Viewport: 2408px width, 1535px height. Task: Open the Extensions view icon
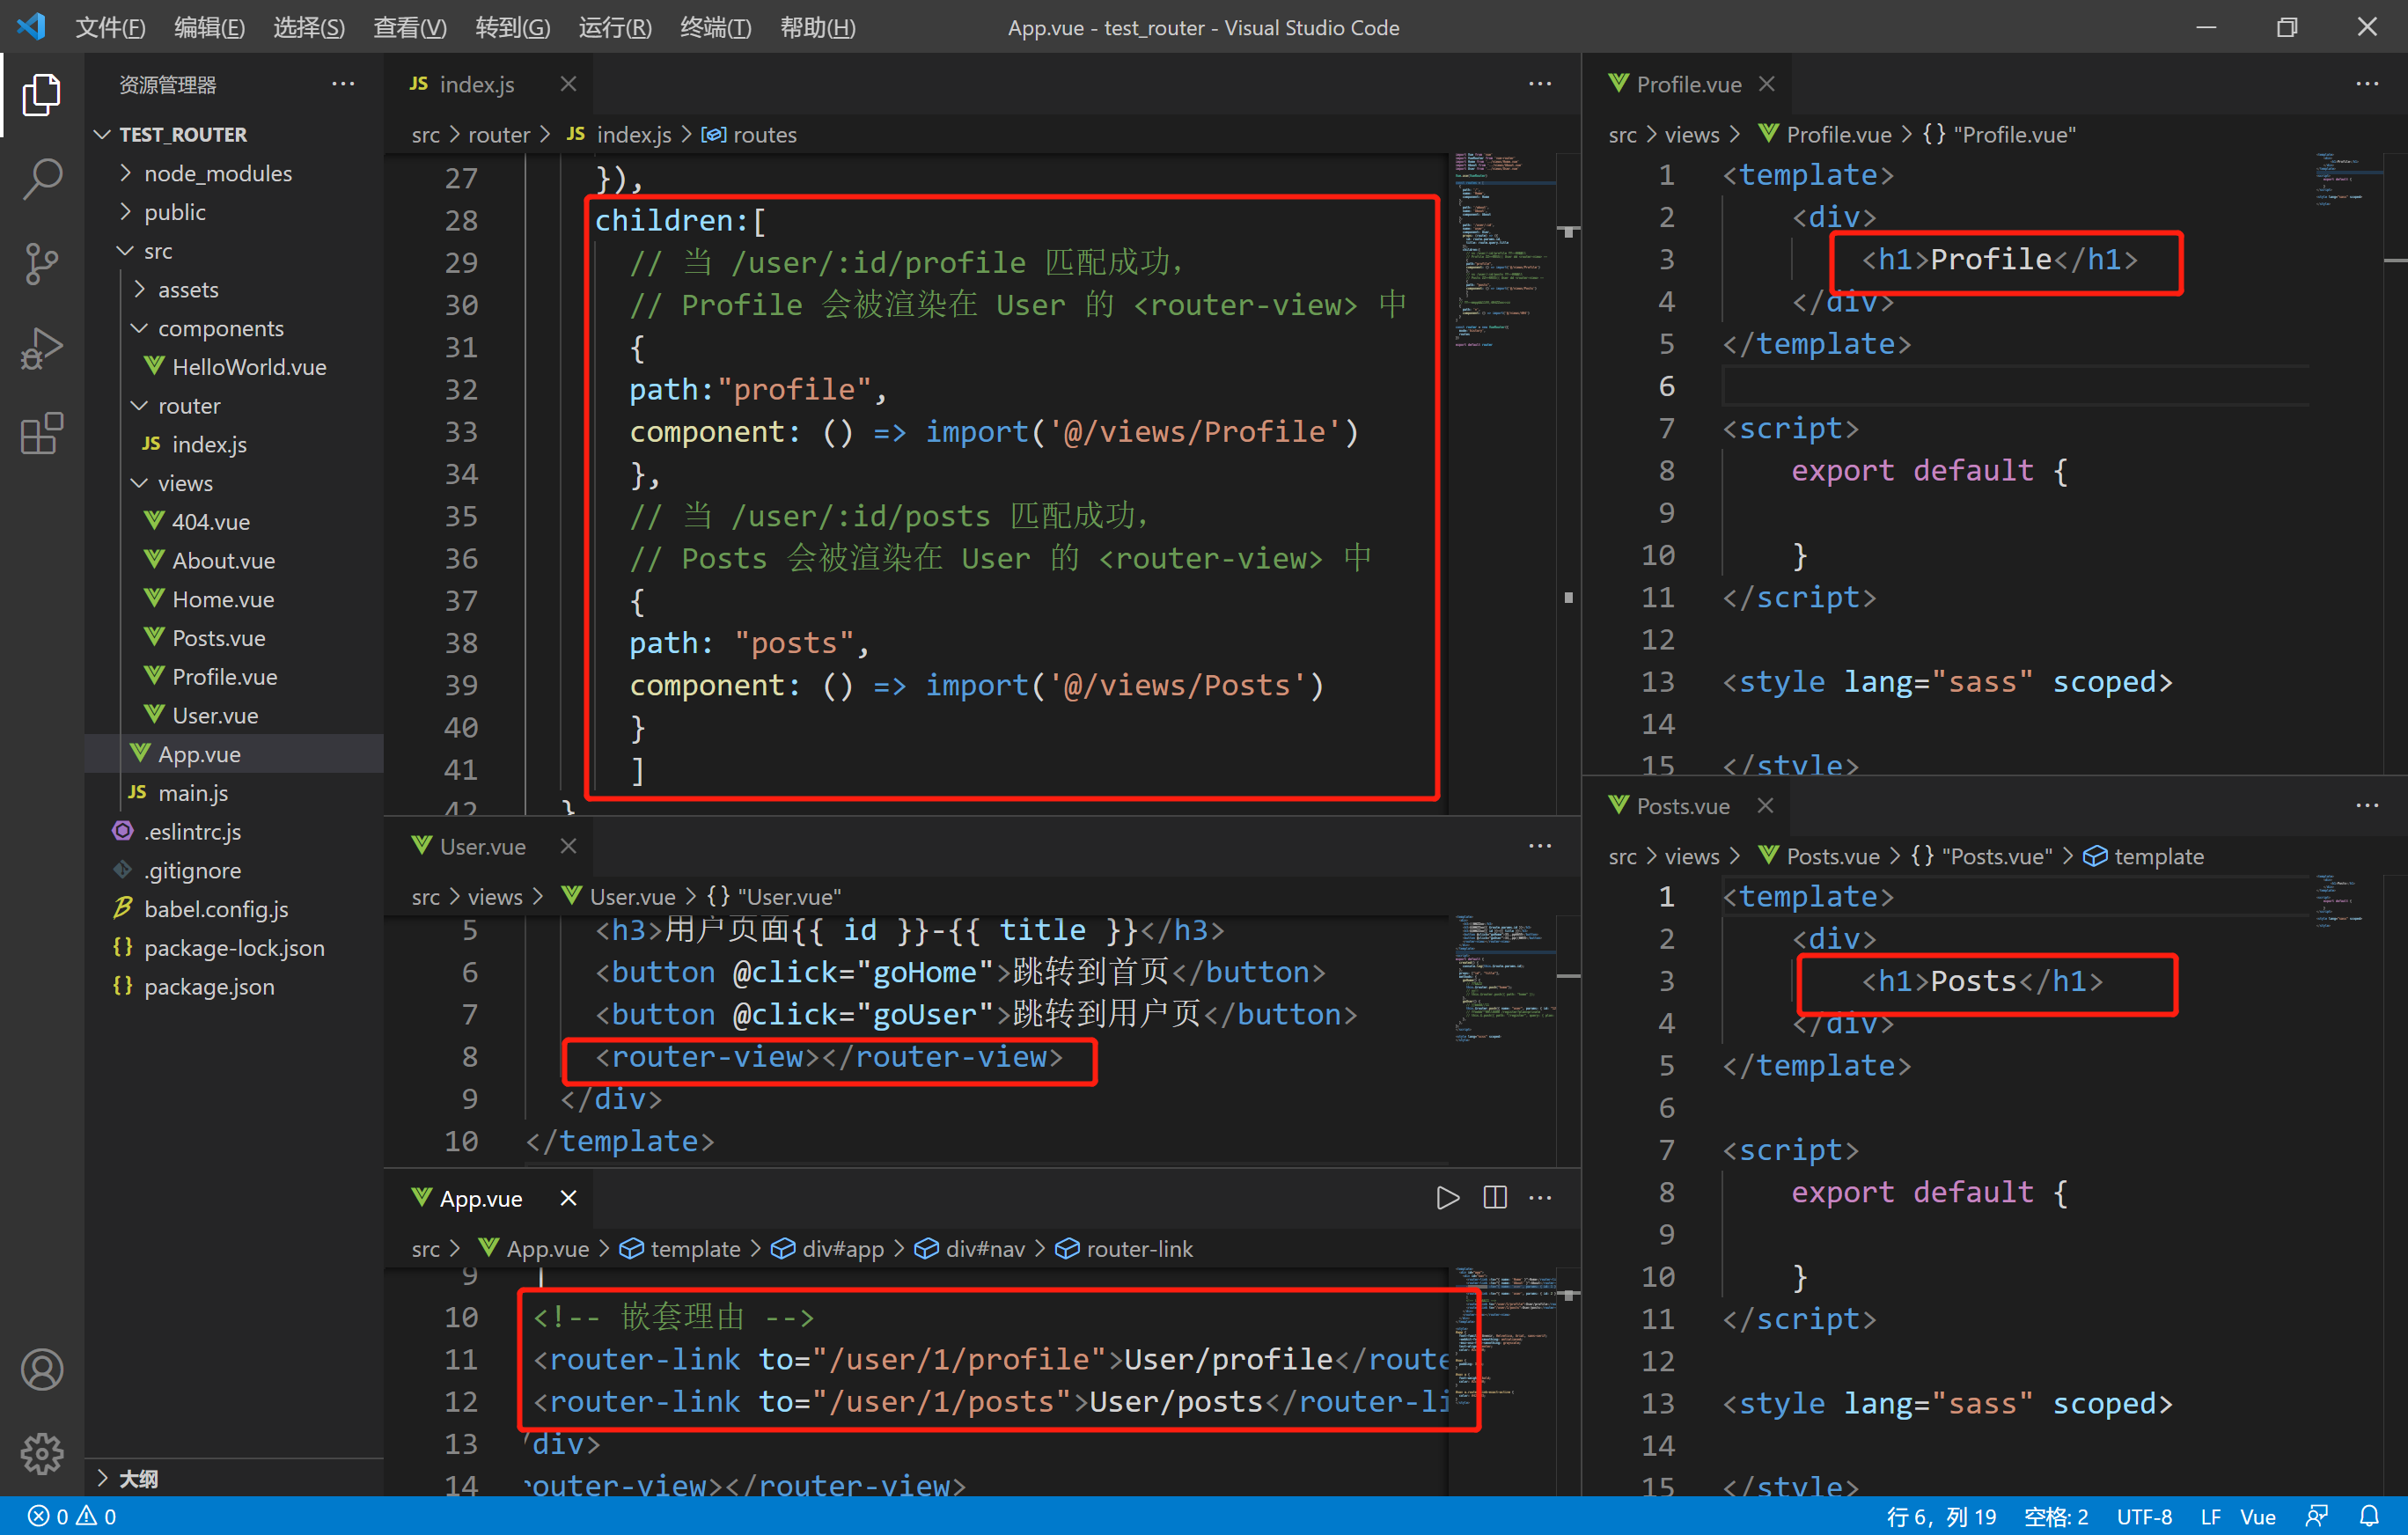42,434
